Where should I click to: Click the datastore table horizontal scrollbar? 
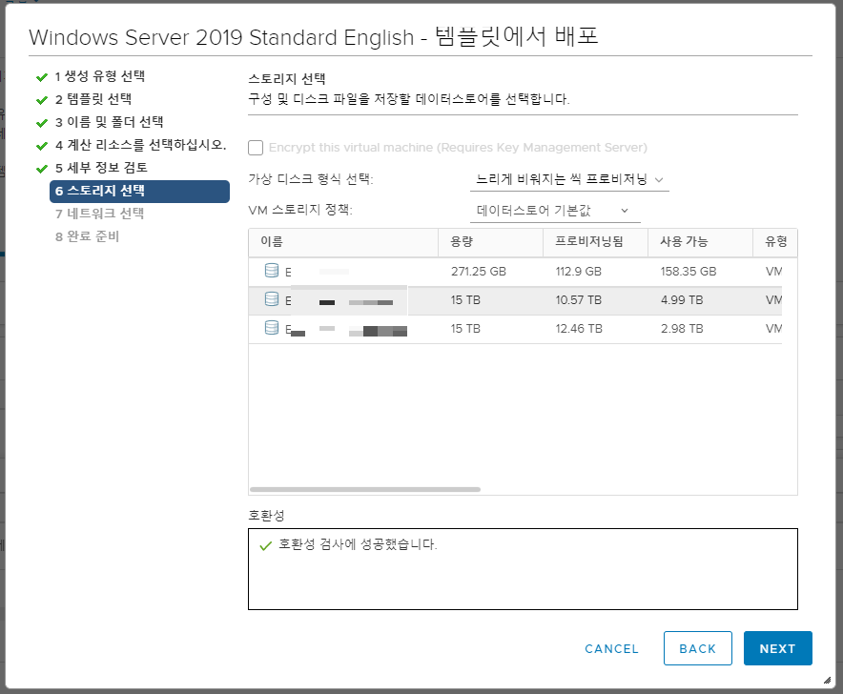tap(365, 489)
